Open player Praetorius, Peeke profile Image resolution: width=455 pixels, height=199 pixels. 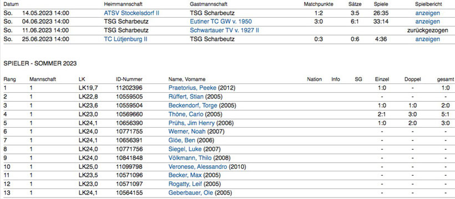193,88
